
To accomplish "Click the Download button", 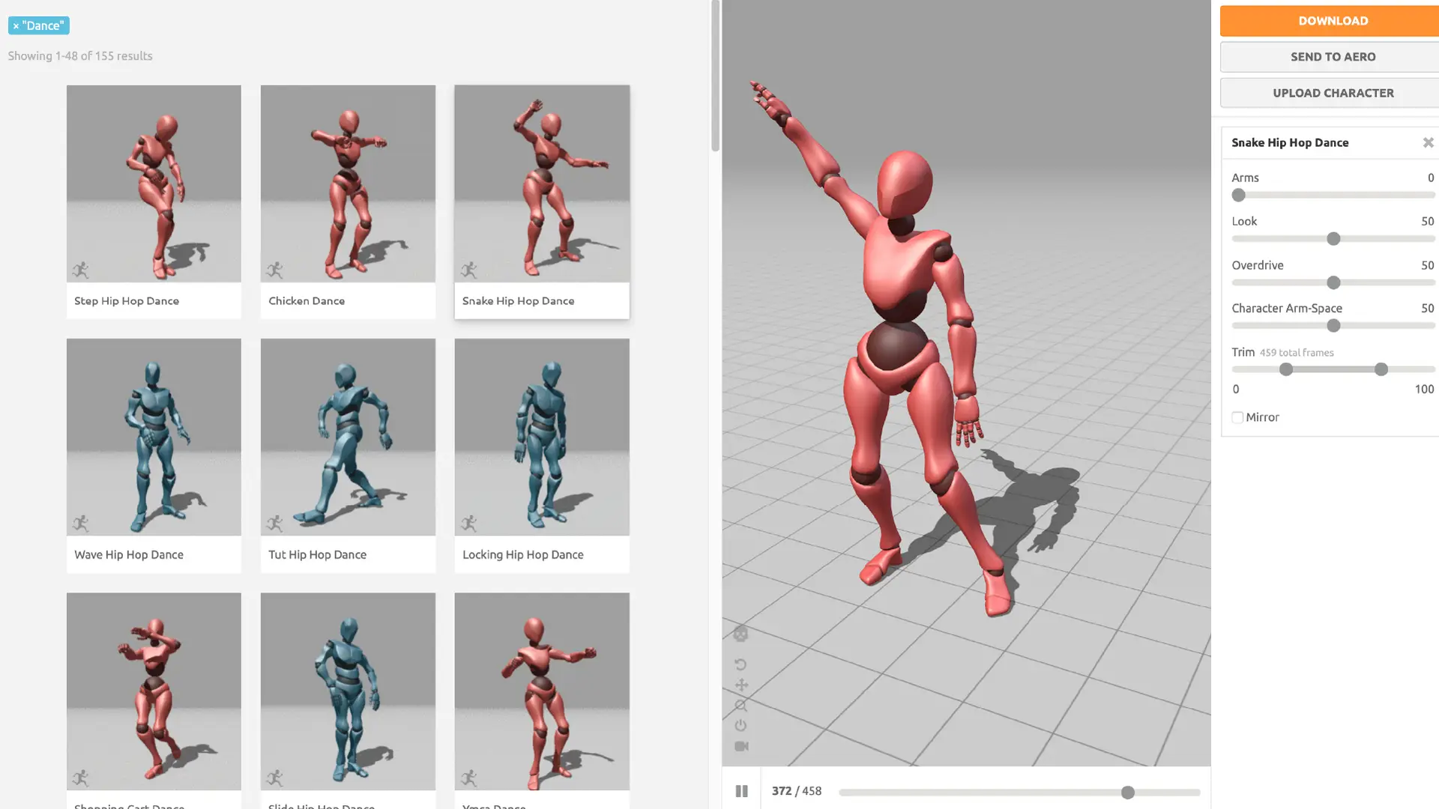I will coord(1332,21).
